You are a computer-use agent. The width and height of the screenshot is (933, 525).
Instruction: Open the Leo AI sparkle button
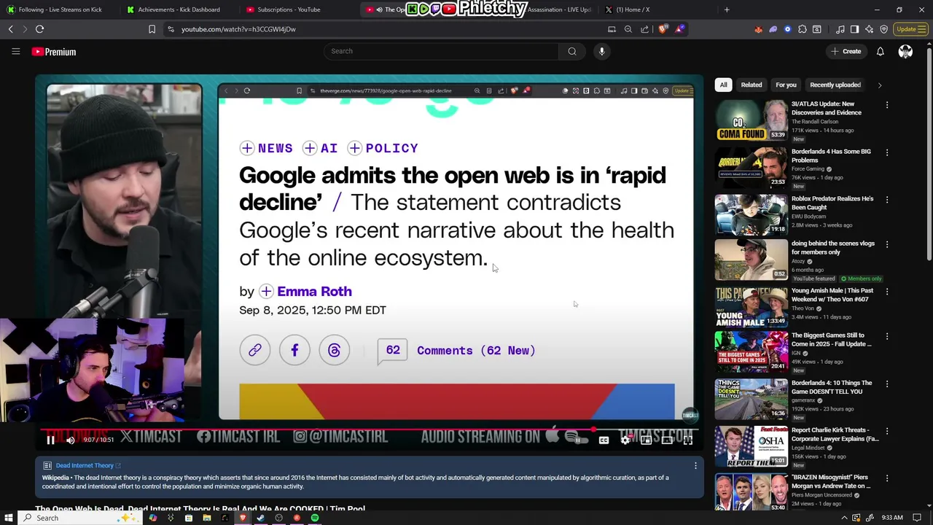pyautogui.click(x=870, y=29)
